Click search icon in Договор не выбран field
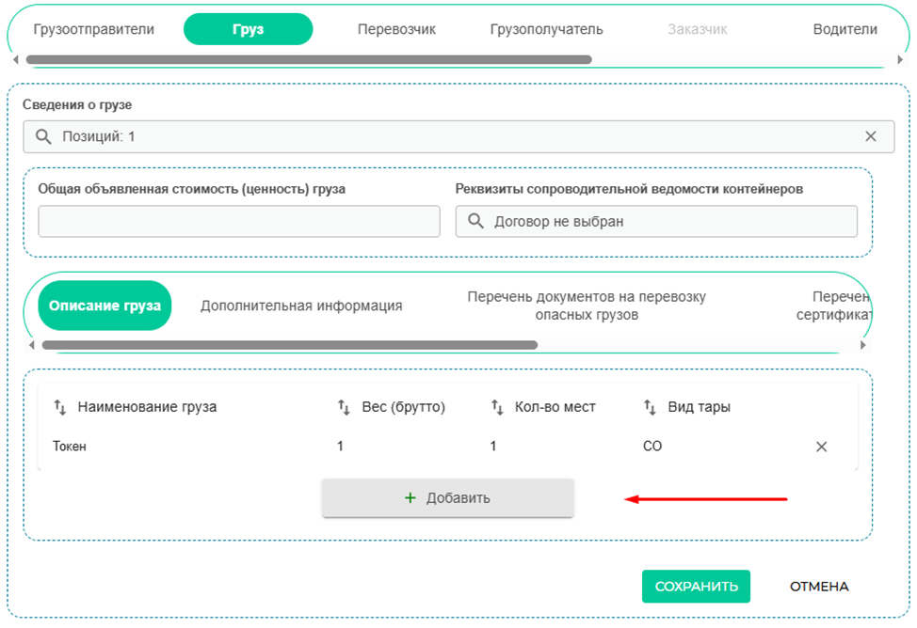Screen dimensions: 917x628 [x=475, y=222]
